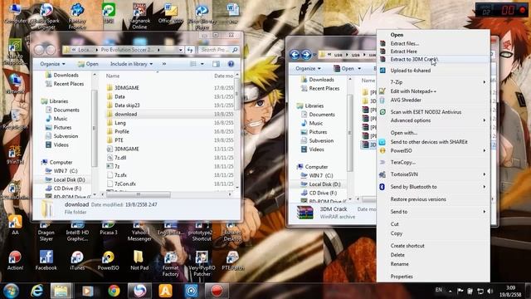Click ESET NOD32 icon in context menu
The width and height of the screenshot is (531, 299).
coord(382,112)
